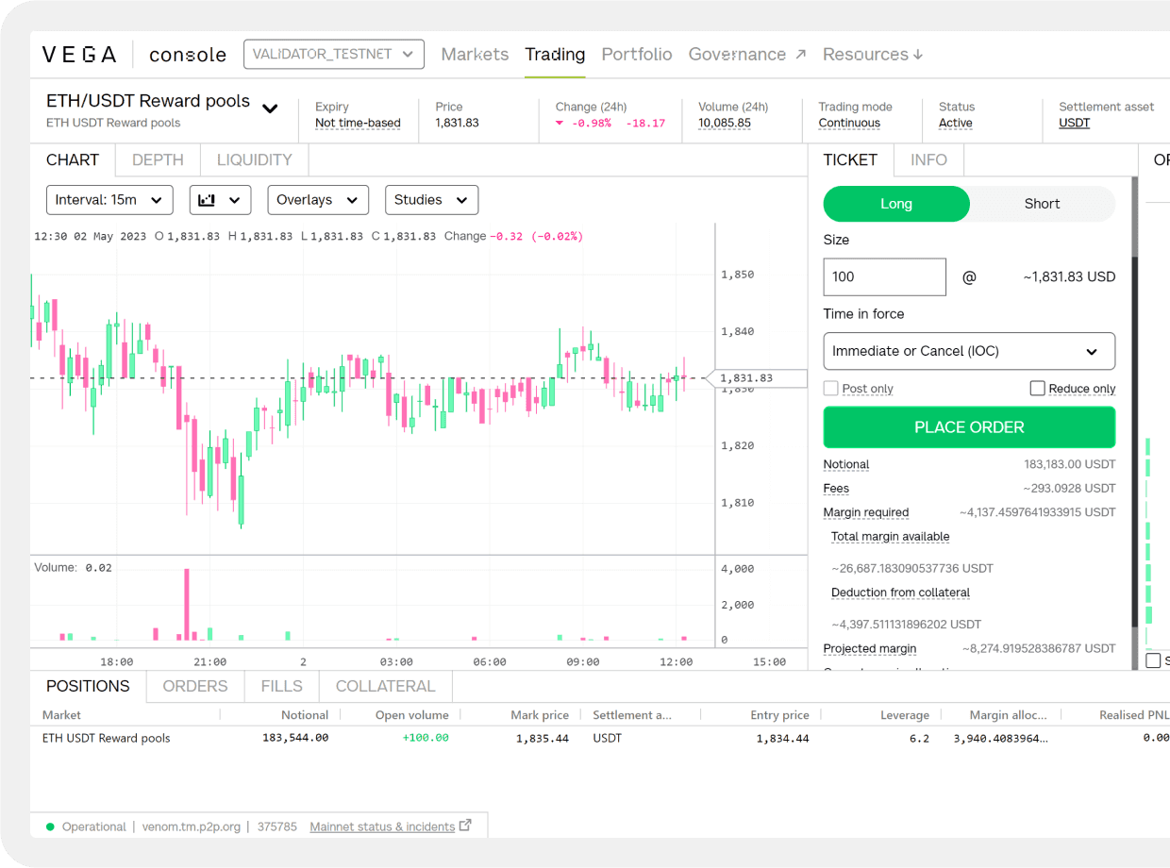The image size is (1170, 868).
Task: Click block height 375785
Action: [x=276, y=826]
